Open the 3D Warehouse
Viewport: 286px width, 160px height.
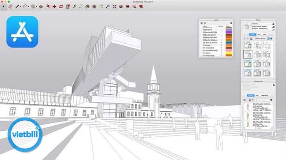point(121,7)
